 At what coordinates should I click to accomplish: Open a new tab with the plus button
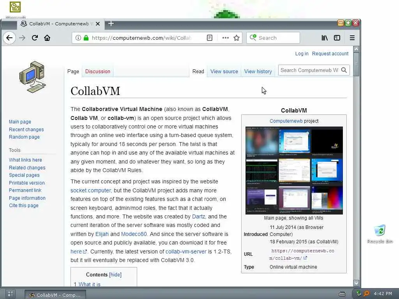(x=111, y=24)
